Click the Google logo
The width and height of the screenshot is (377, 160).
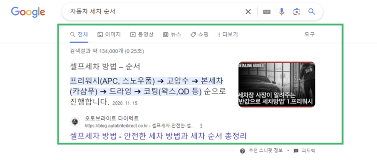click(x=28, y=12)
